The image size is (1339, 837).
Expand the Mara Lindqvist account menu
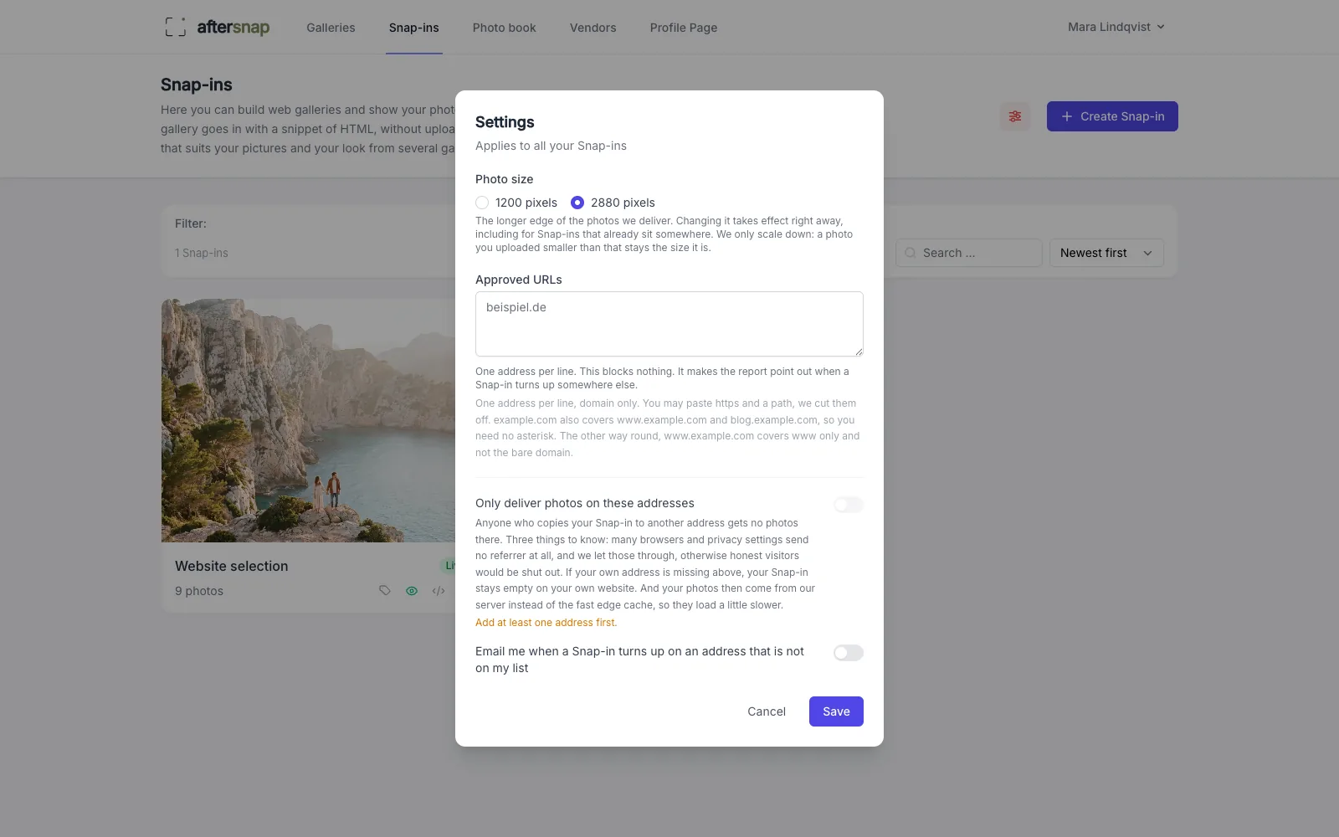(1116, 27)
